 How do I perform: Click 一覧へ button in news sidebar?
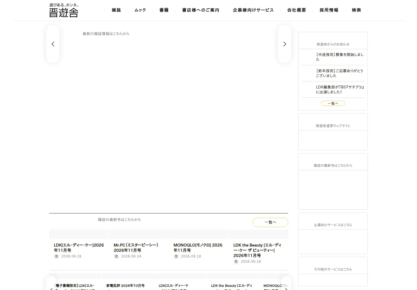[x=333, y=103]
